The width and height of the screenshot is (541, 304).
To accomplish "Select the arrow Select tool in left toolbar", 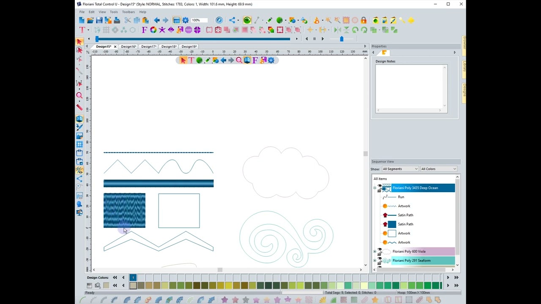I will (79, 41).
